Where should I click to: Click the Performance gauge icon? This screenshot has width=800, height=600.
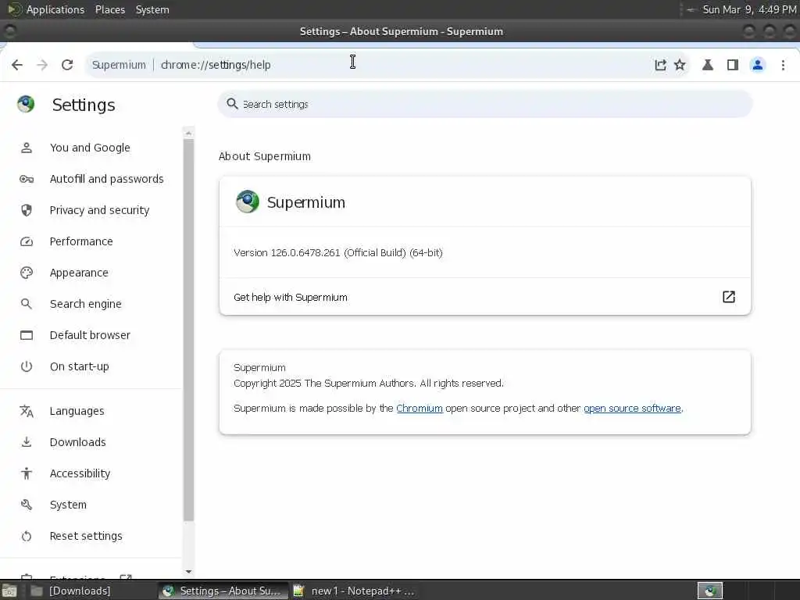27,241
